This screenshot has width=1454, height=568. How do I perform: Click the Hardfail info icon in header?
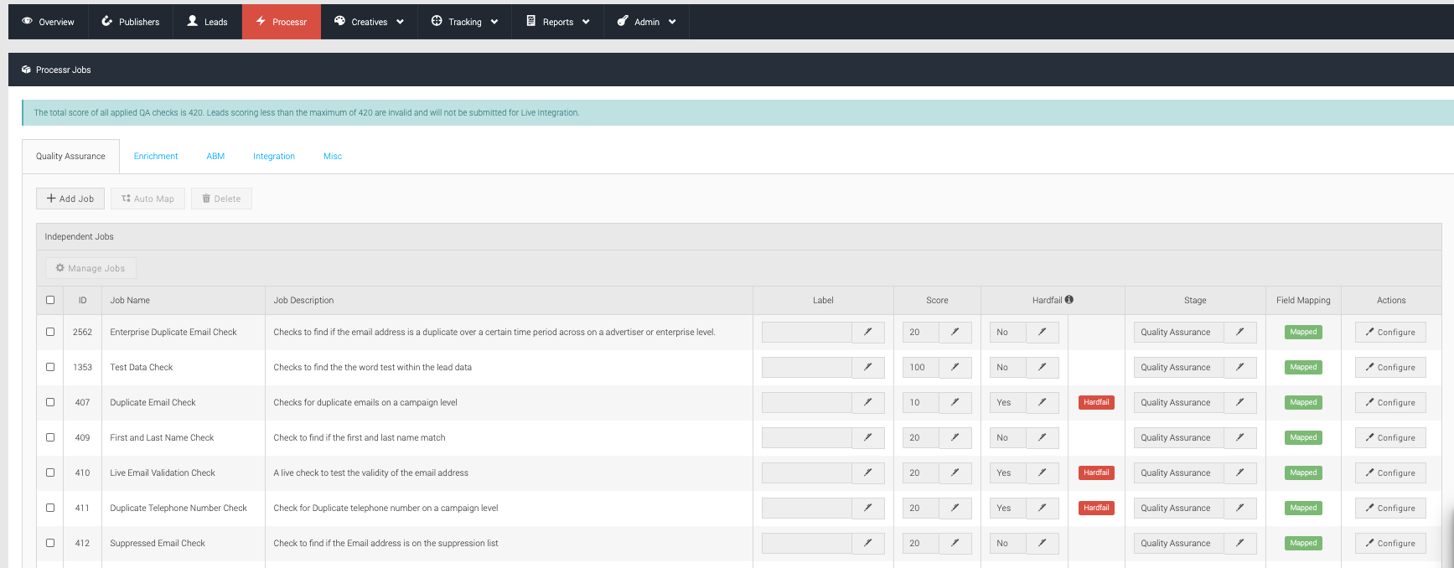tap(1069, 300)
